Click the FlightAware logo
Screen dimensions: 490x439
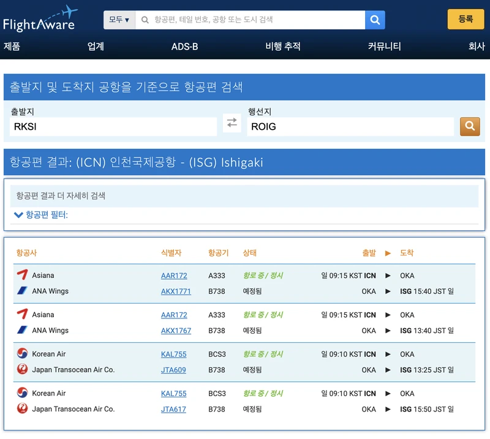(40, 19)
